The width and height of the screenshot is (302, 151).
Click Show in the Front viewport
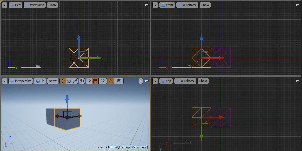[205, 5]
